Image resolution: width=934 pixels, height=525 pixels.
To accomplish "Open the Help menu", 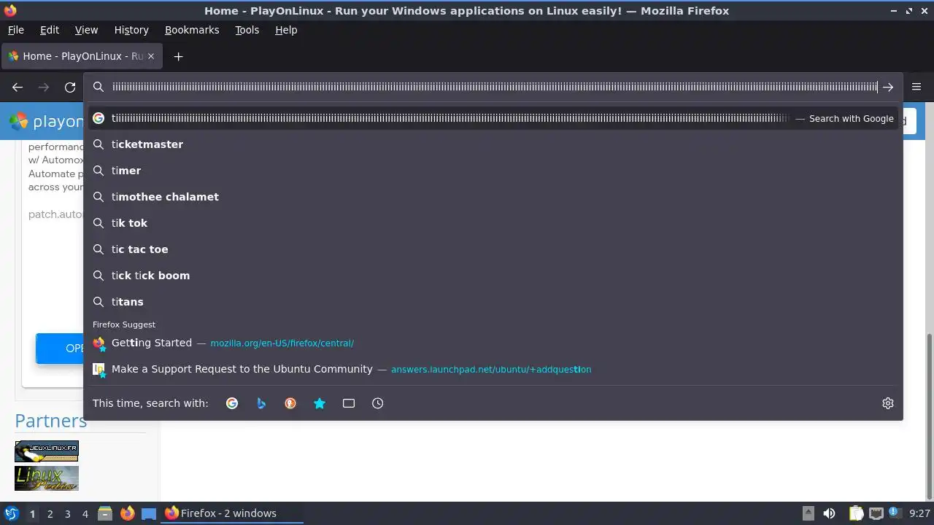I will pyautogui.click(x=286, y=30).
